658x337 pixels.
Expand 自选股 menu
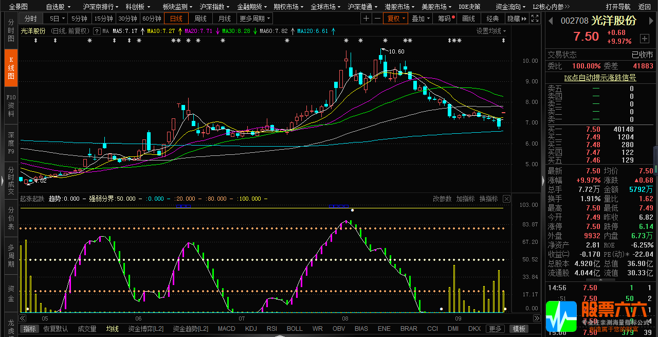[58, 7]
